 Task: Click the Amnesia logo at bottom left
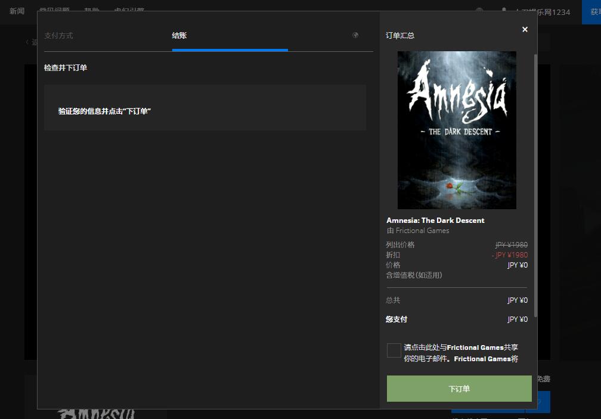tap(95, 414)
